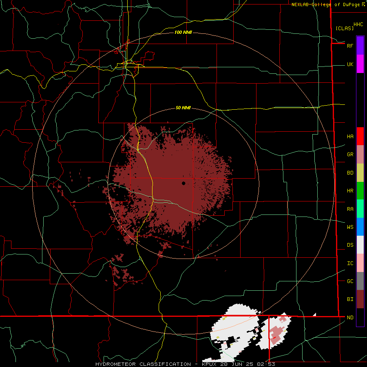Click the BI dark red legend swatch
Image resolution: width=367 pixels, height=367 pixels.
pos(360,299)
